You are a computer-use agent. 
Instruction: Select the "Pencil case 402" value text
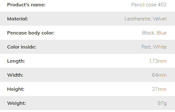click(x=149, y=5)
